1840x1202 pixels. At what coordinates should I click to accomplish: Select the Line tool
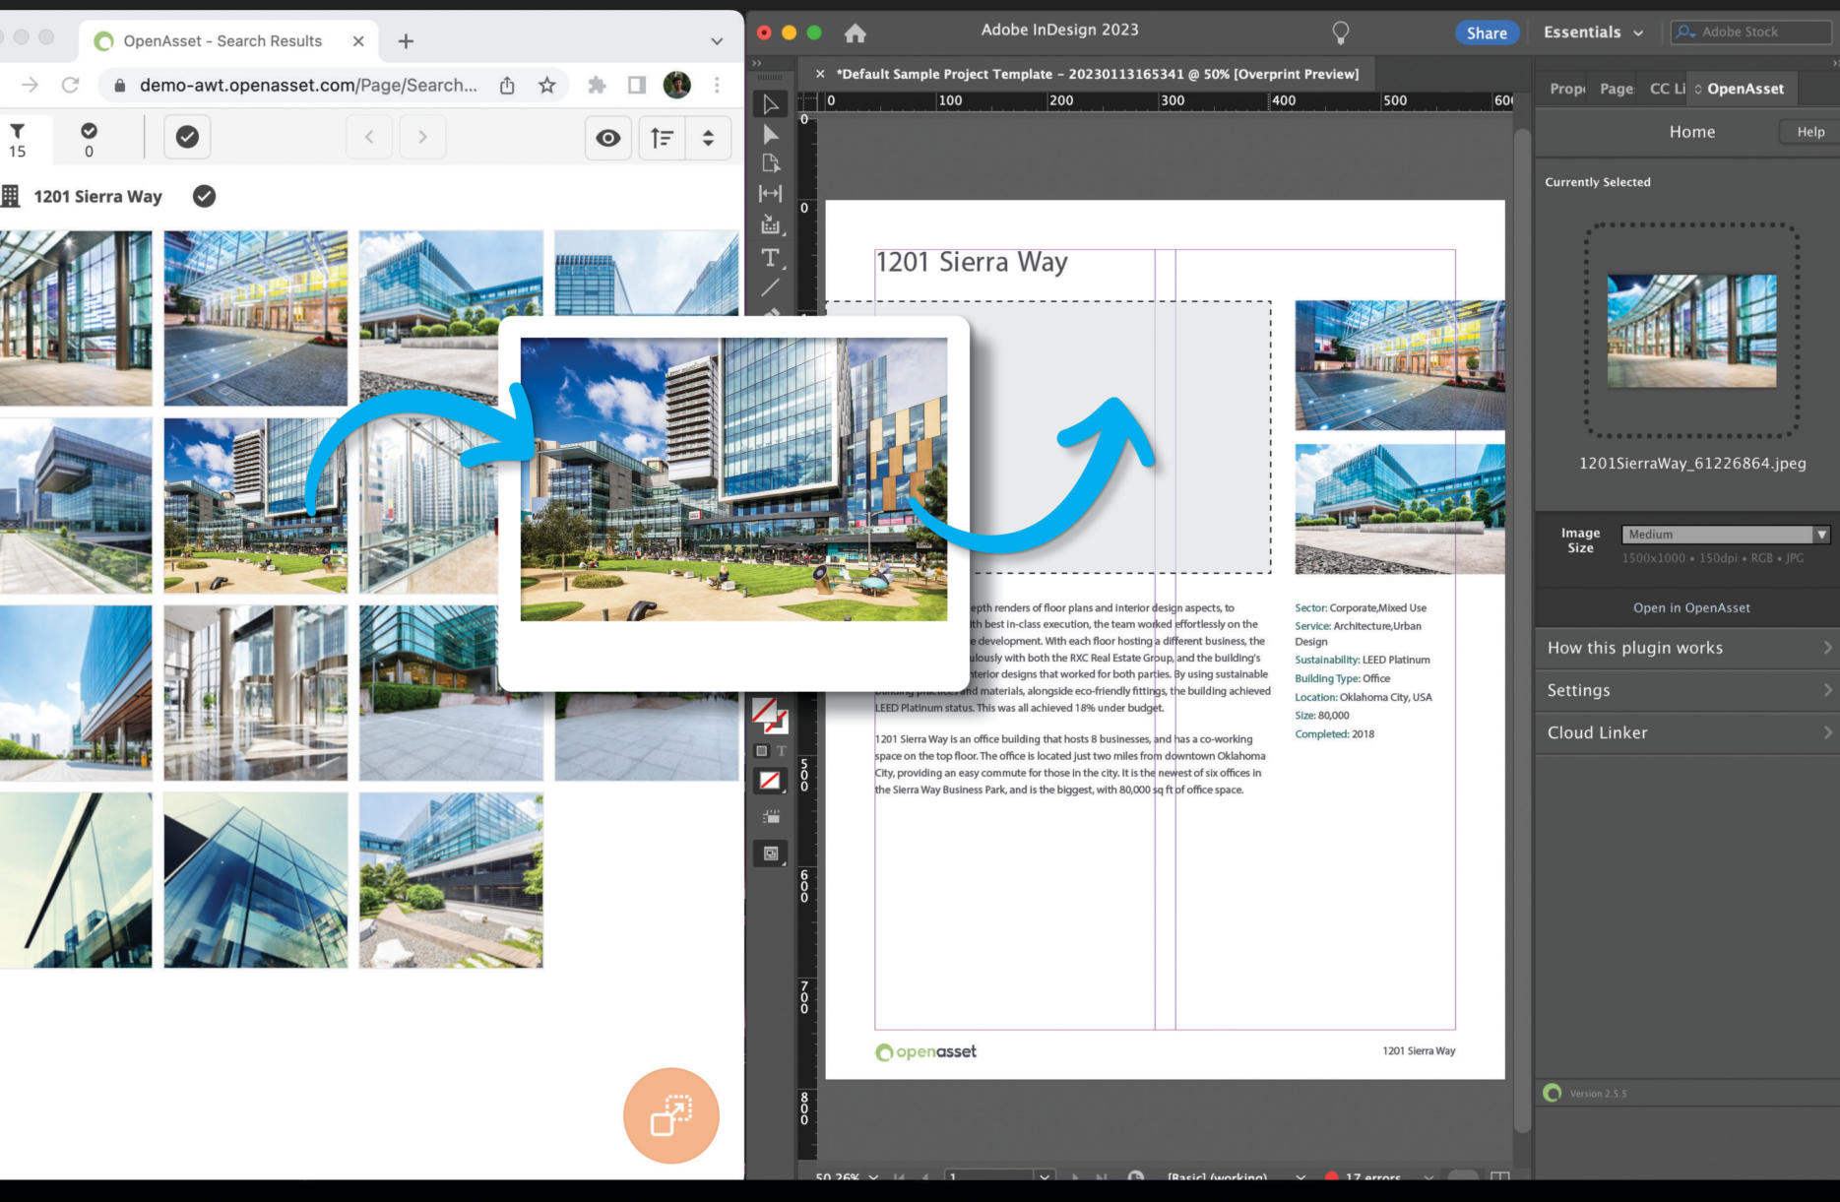[770, 287]
